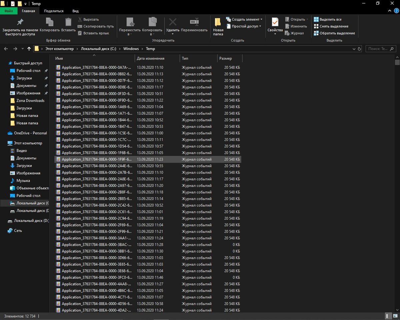400x320 pixels.
Task: Click the search box Поиск: Te...
Action: [x=381, y=49]
